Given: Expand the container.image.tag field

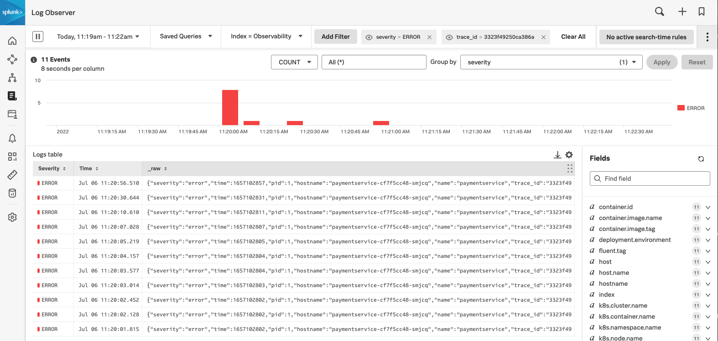Looking at the screenshot, I should click(708, 229).
